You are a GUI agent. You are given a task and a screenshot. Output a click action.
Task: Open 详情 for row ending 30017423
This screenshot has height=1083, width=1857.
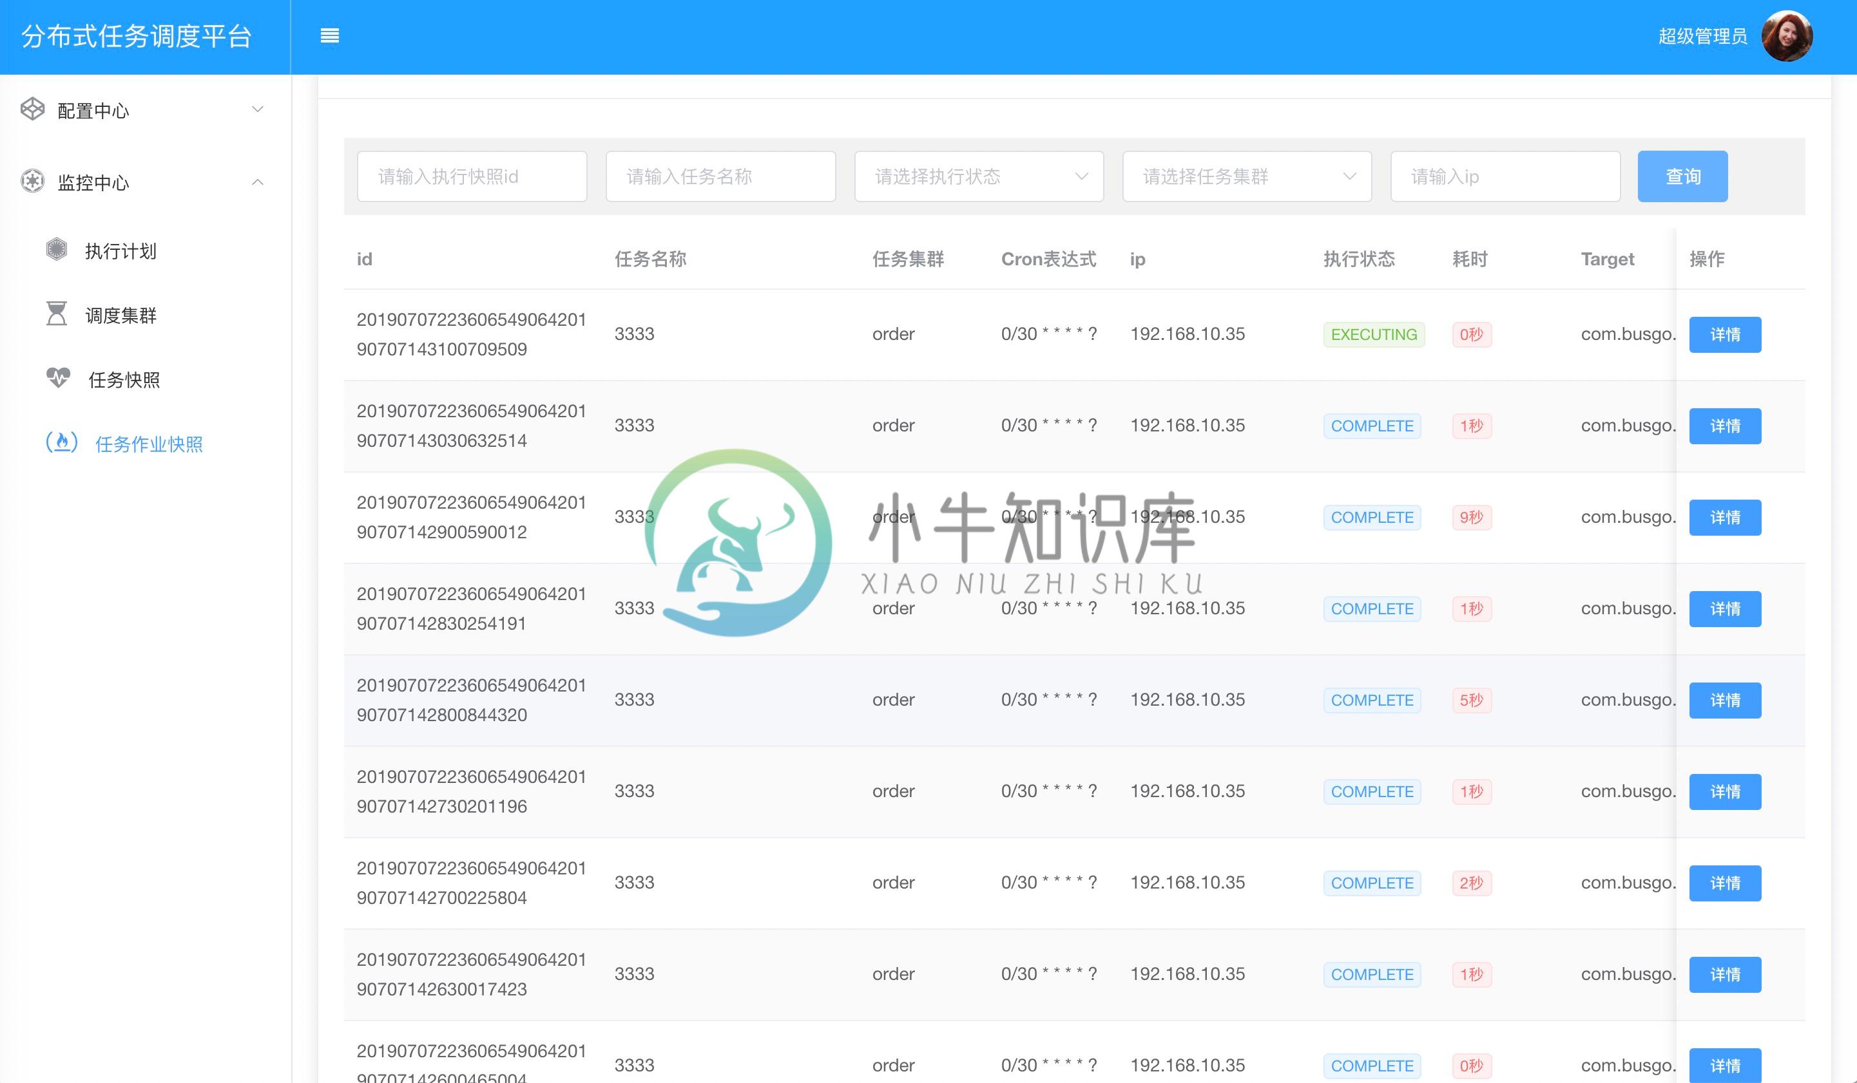[1725, 974]
